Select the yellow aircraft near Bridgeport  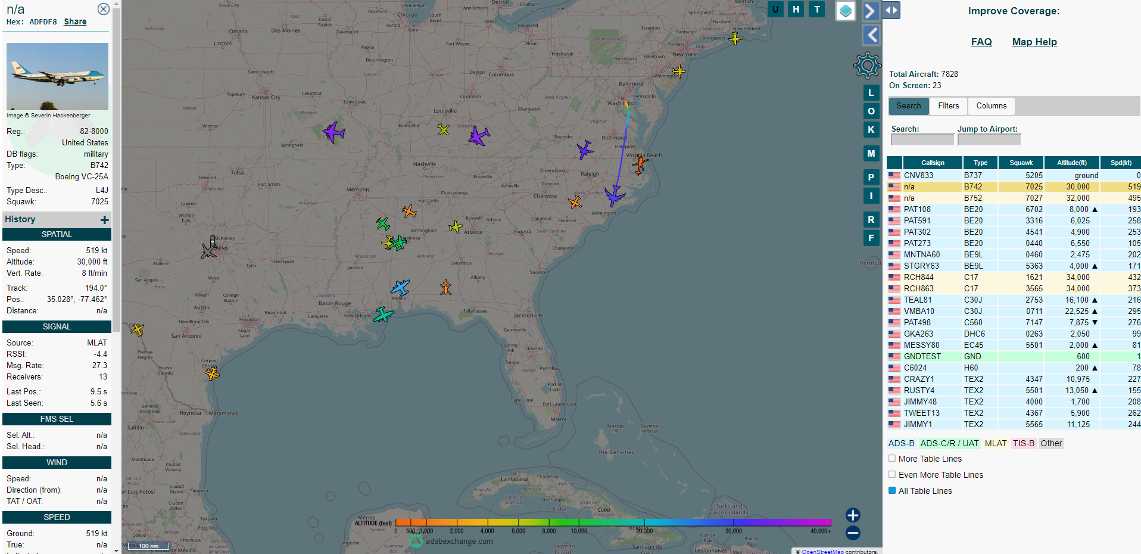click(735, 39)
